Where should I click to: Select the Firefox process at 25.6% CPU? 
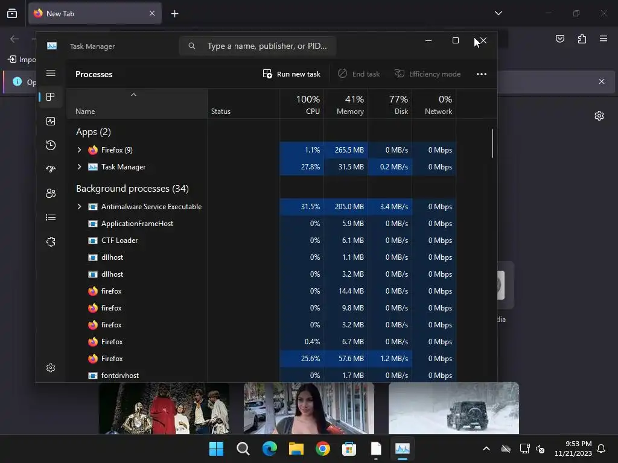click(262, 358)
